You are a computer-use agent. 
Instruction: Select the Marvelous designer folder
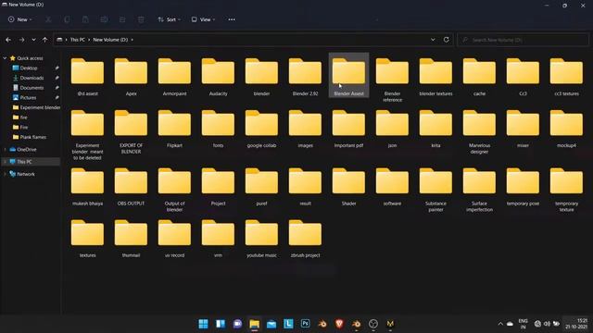479,131
